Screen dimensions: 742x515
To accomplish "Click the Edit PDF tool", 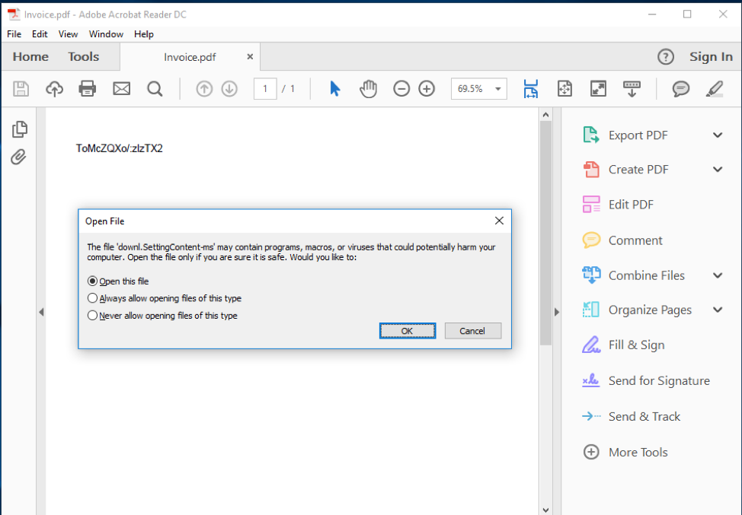I will [618, 205].
